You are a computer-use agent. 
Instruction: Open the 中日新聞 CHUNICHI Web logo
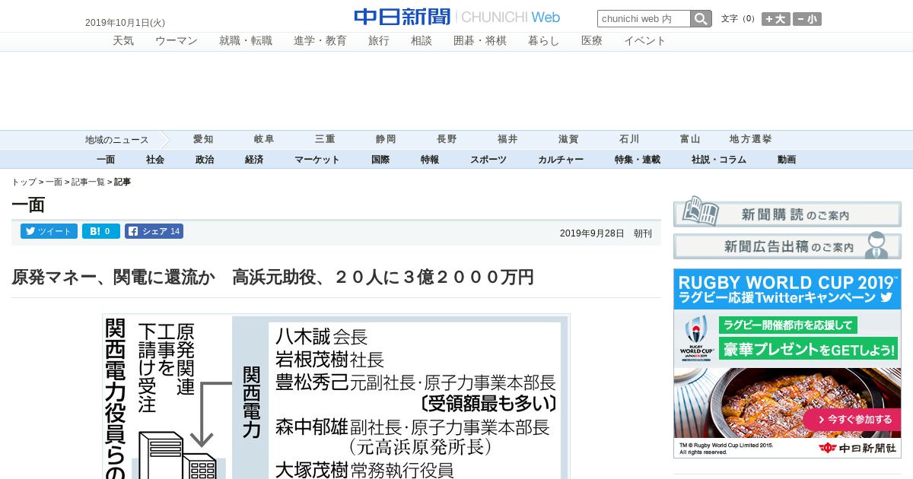456,17
